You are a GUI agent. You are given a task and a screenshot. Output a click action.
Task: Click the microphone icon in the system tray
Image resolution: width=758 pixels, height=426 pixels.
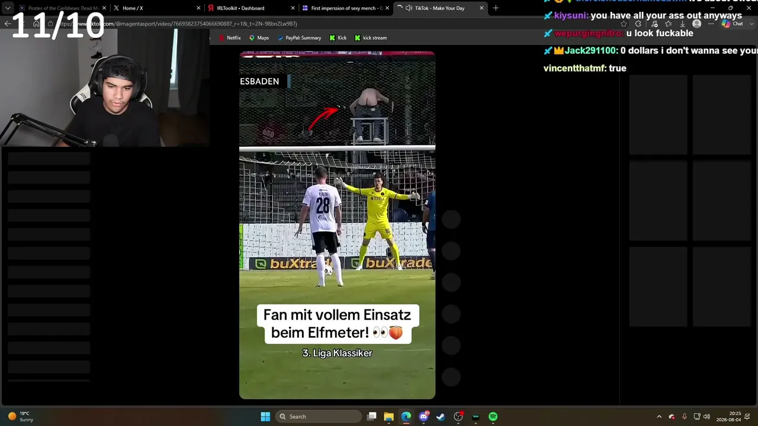coord(685,417)
